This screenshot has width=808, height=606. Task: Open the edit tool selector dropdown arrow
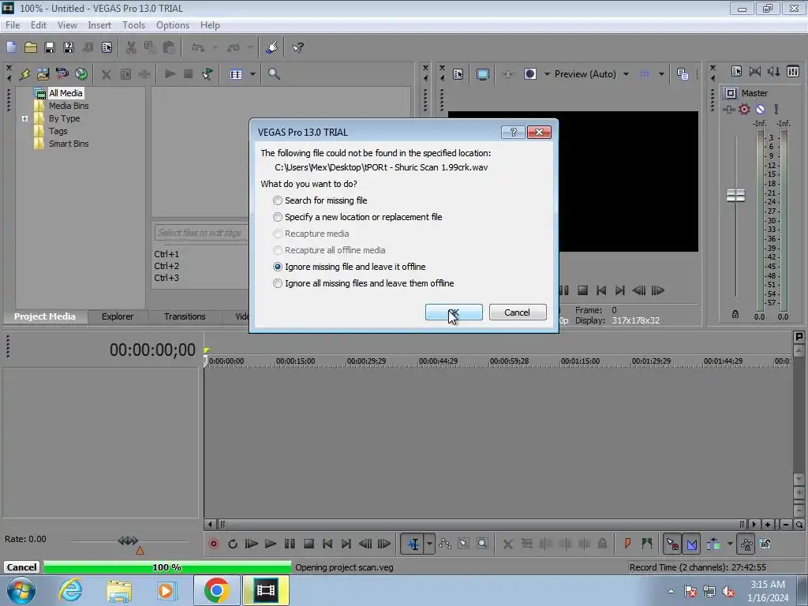tap(429, 544)
